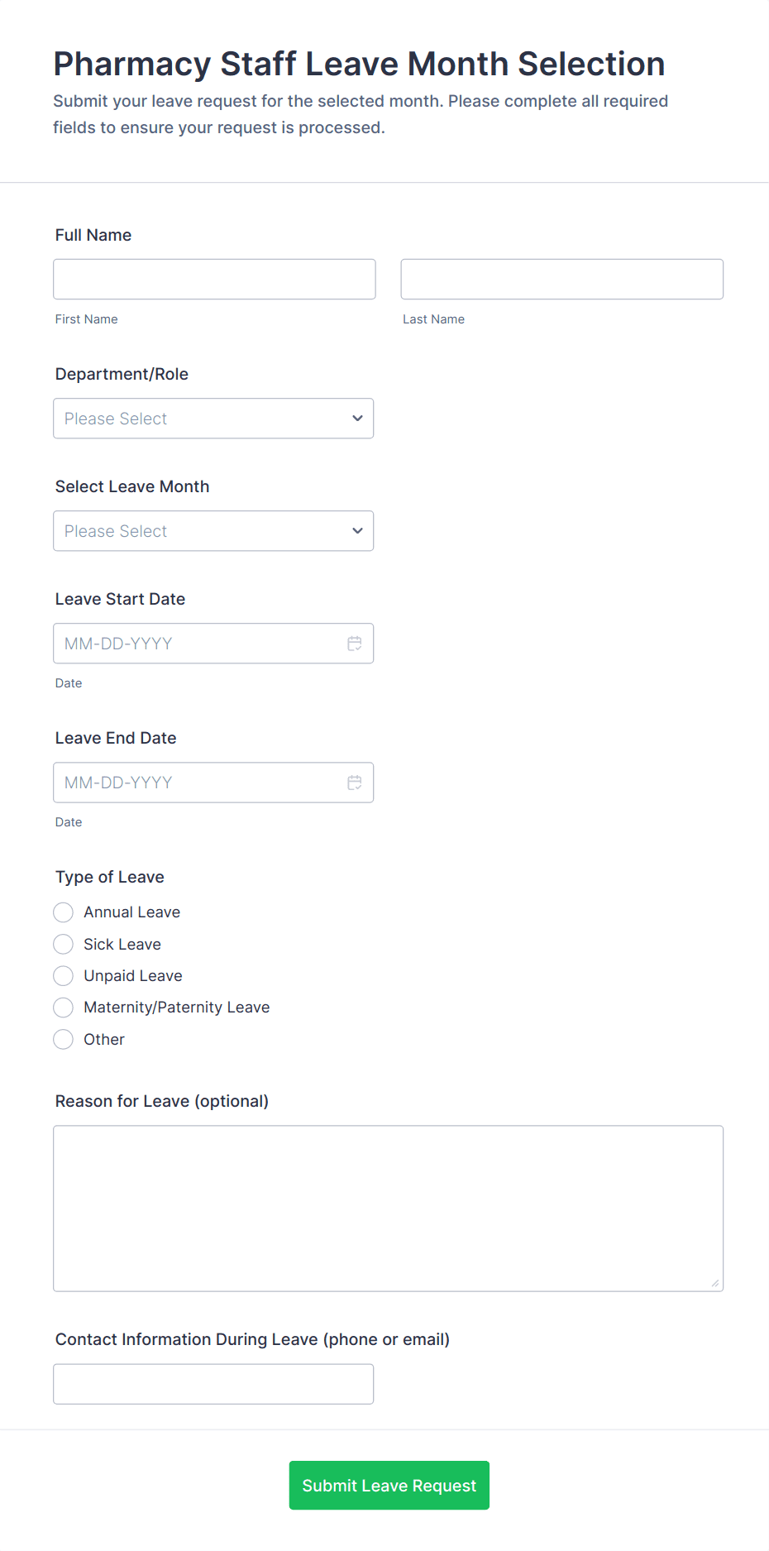Click the Department/Role dropdown chevron
The image size is (769, 1551).
point(357,419)
